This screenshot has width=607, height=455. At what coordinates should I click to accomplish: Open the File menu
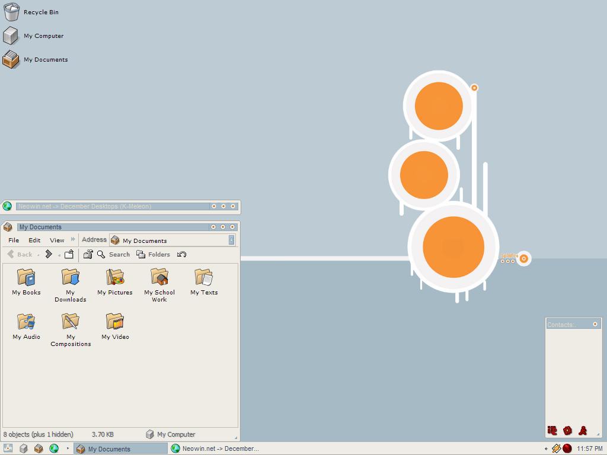14,240
